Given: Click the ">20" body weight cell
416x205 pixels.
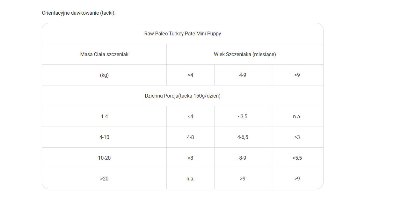Looking at the screenshot, I should [x=104, y=179].
